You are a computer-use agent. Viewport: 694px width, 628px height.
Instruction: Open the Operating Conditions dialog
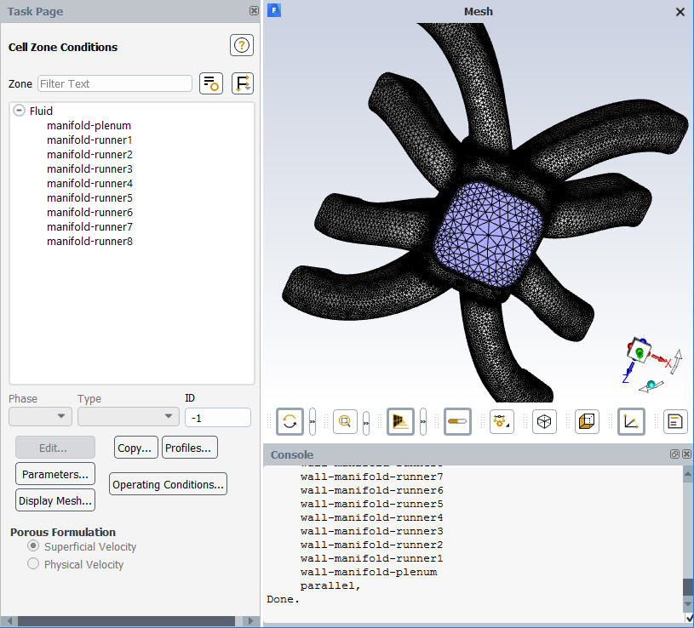[167, 483]
